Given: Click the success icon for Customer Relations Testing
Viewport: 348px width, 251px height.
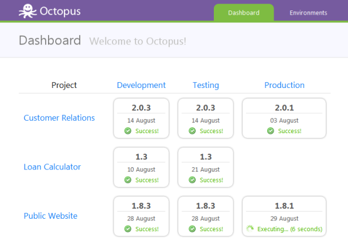Looking at the screenshot, I should point(192,131).
